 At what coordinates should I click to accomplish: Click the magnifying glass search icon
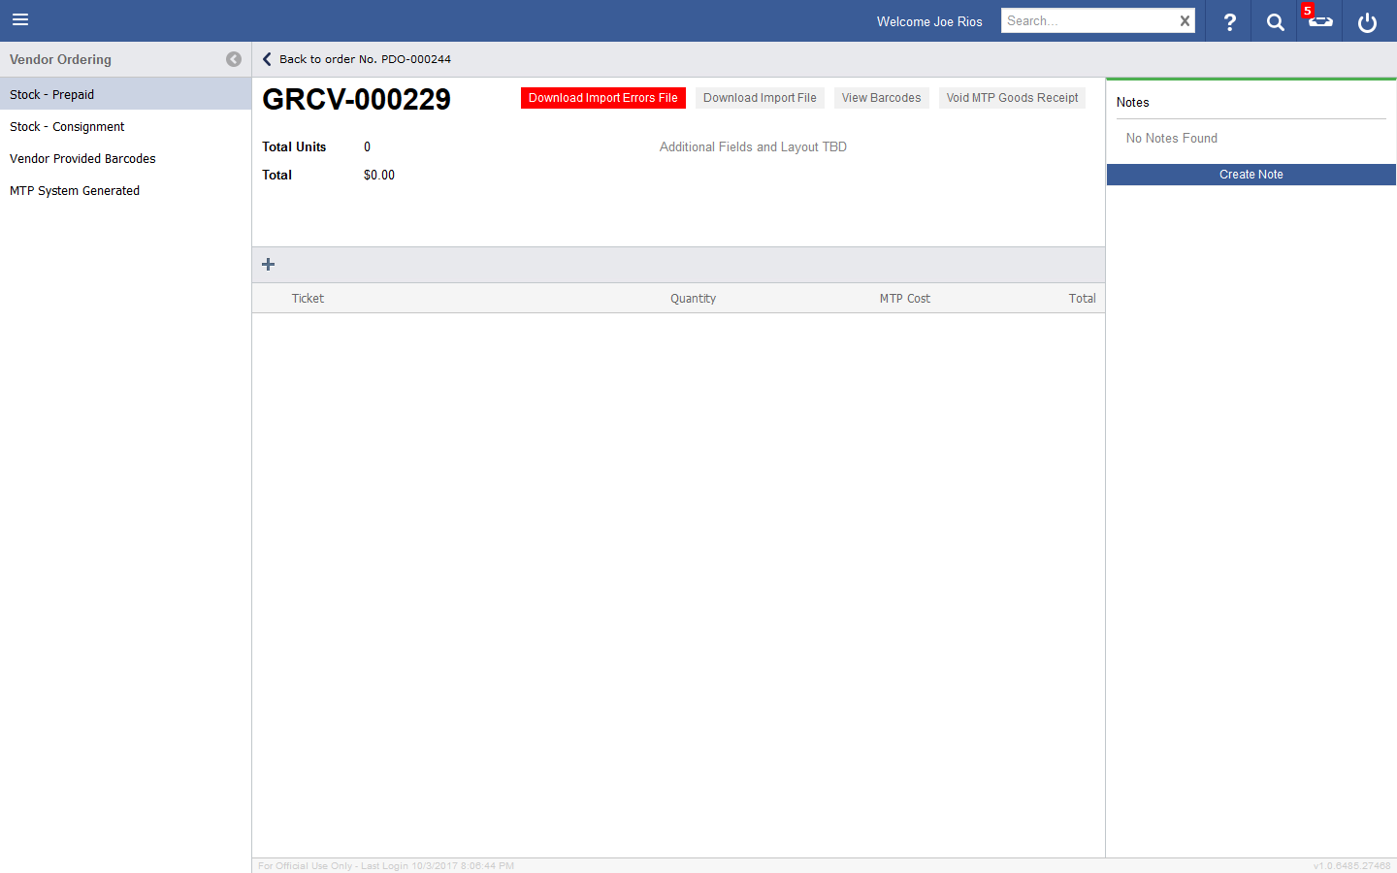pyautogui.click(x=1275, y=21)
